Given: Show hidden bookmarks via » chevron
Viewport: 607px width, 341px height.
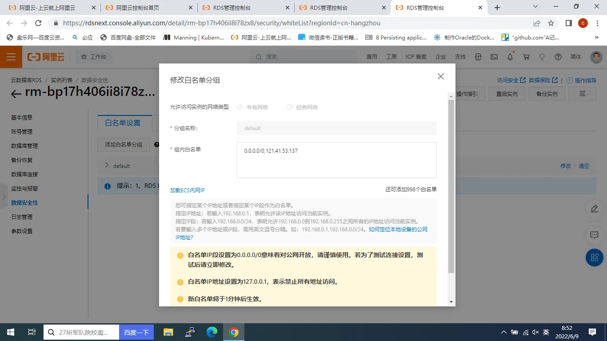Looking at the screenshot, I should 597,38.
